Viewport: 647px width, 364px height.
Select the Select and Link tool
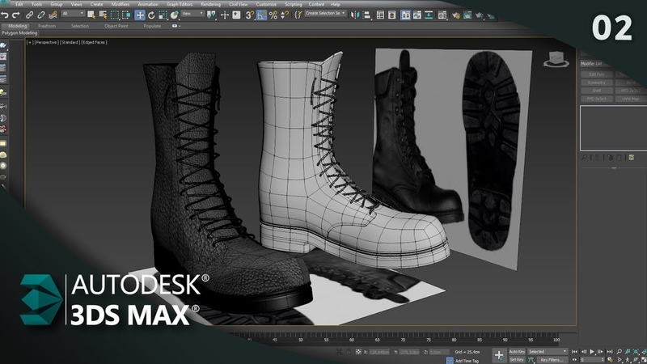coord(29,15)
